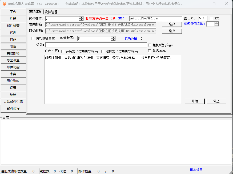233x174 pixels.
Task: Click the SMTP server address field
Action: click(155, 19)
